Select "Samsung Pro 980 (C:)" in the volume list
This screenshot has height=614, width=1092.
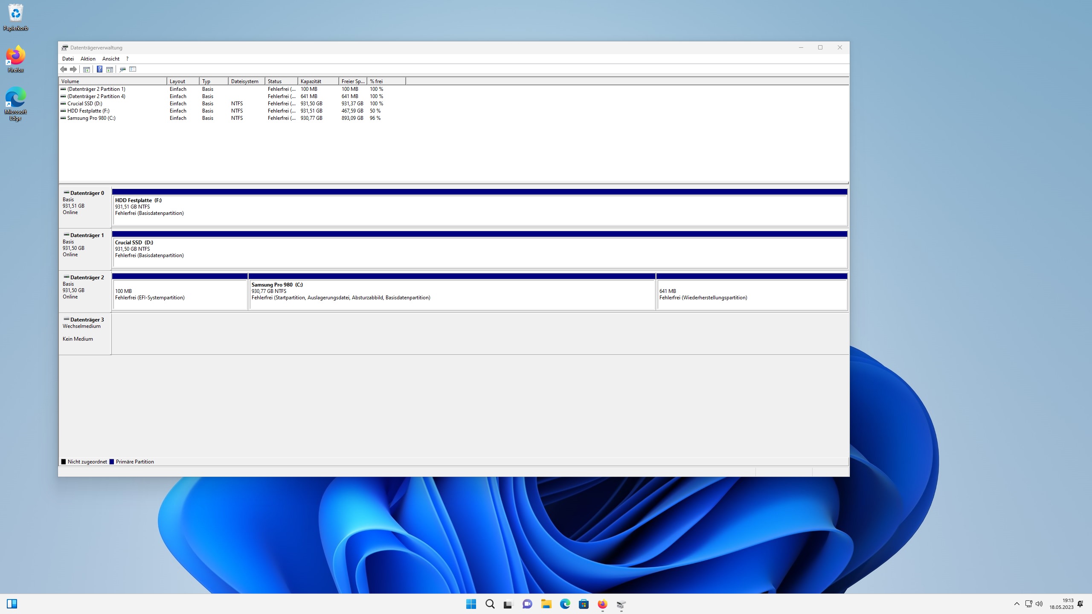click(91, 118)
